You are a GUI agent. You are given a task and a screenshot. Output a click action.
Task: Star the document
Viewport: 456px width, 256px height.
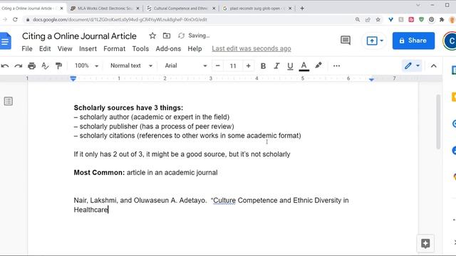(152, 36)
